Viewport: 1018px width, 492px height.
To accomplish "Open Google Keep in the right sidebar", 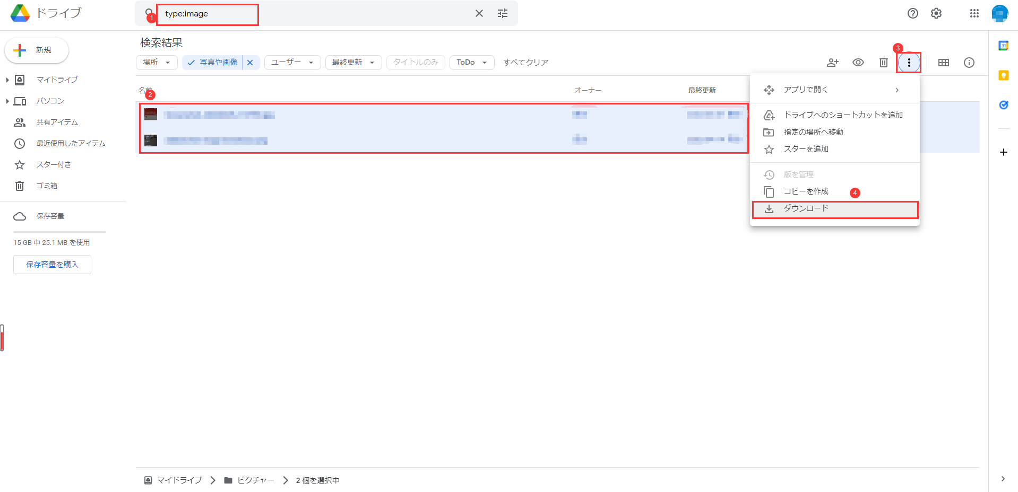I will pyautogui.click(x=1003, y=75).
